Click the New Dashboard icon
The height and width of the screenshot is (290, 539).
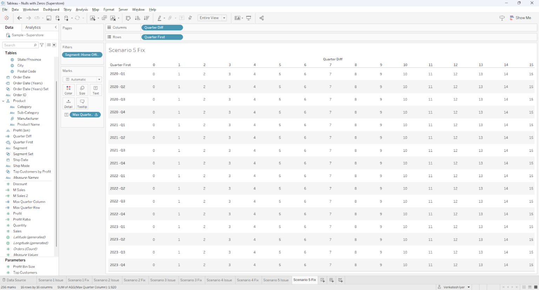331,280
